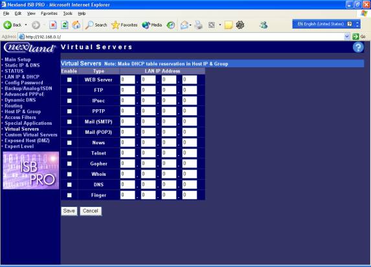The height and width of the screenshot is (267, 371).
Task: Open the Expert Level link
Action: (19, 146)
